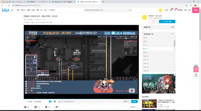Open the uploader's yellow avatar
This screenshot has height=111, width=201.
click(144, 17)
